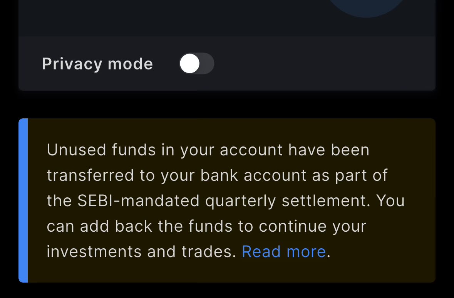This screenshot has width=454, height=298.
Task: Click 'investments and trades' text
Action: tap(141, 252)
